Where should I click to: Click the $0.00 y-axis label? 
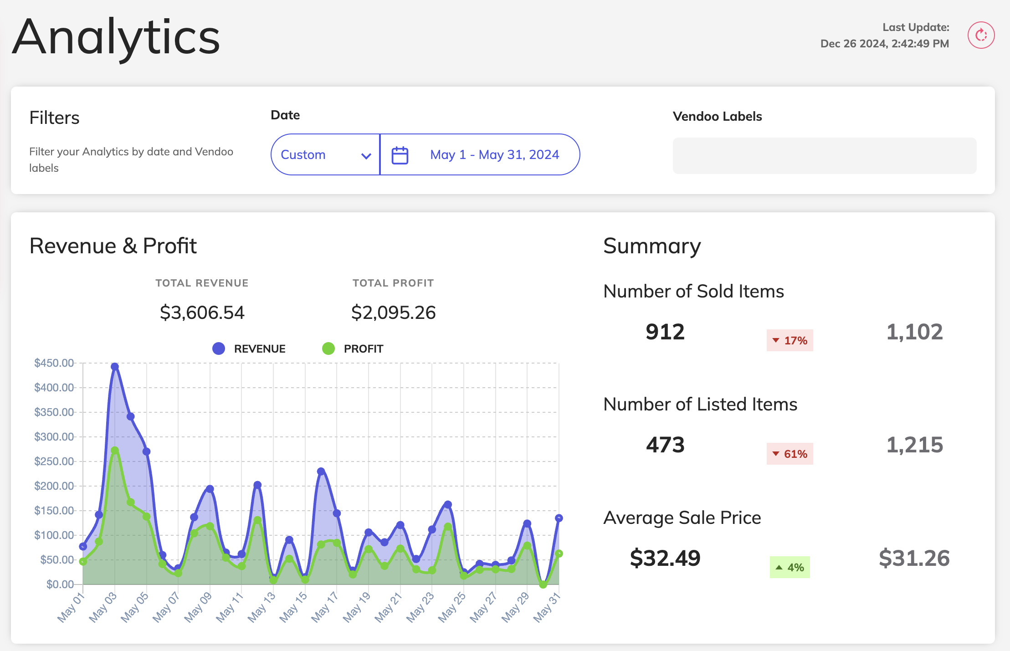[x=60, y=584]
